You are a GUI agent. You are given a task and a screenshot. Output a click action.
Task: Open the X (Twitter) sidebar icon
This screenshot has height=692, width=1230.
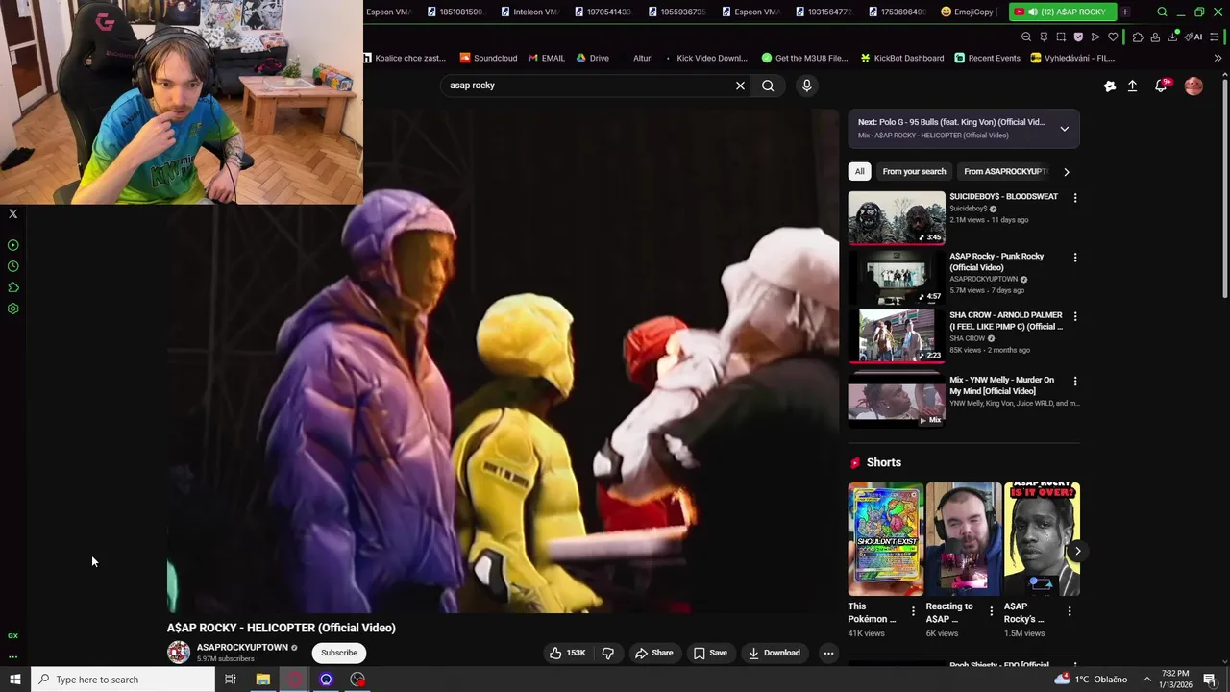[12, 213]
